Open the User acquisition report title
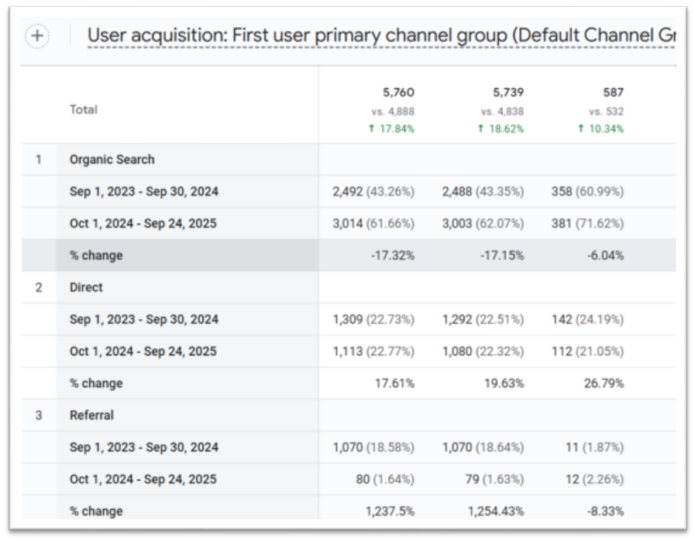 pos(380,36)
